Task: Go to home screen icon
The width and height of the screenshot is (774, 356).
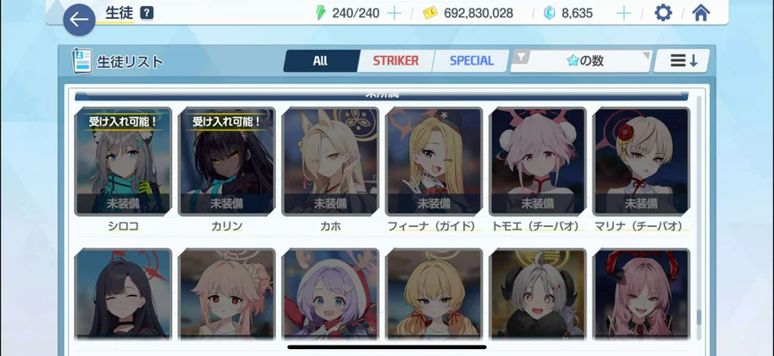Action: coord(701,13)
